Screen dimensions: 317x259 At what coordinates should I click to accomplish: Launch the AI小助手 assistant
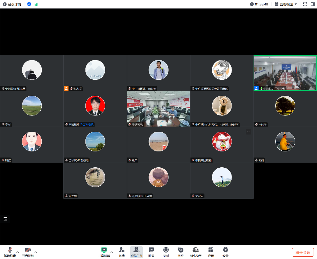196,252
